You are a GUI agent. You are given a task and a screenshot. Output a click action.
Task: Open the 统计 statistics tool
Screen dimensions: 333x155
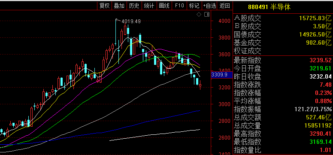(149, 6)
